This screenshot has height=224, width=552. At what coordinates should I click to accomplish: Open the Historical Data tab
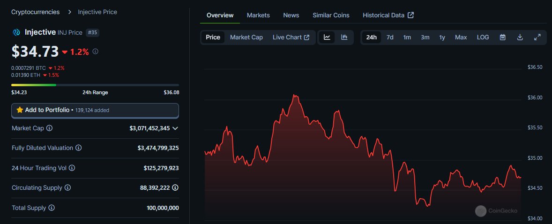click(x=388, y=15)
